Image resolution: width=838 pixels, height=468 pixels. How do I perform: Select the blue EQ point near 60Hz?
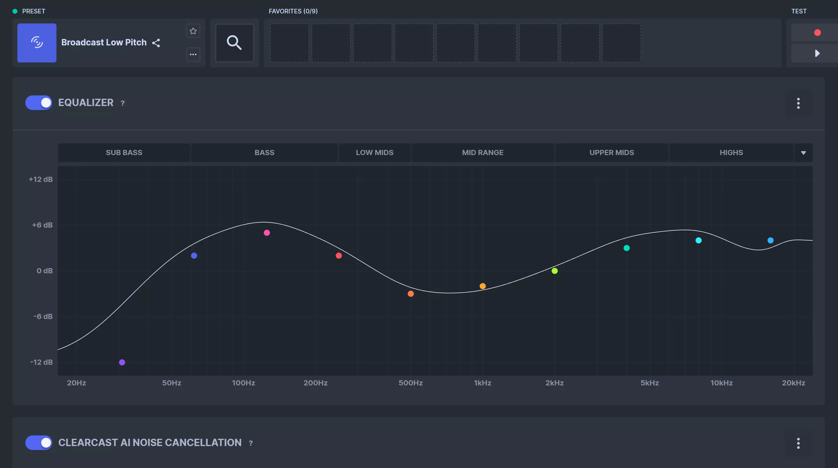(194, 256)
